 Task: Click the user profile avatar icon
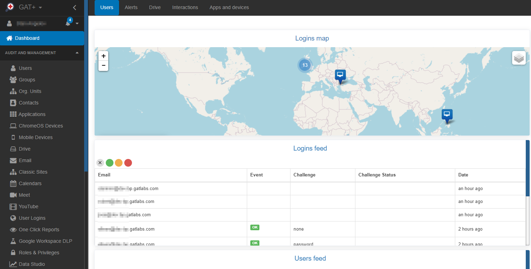9,24
